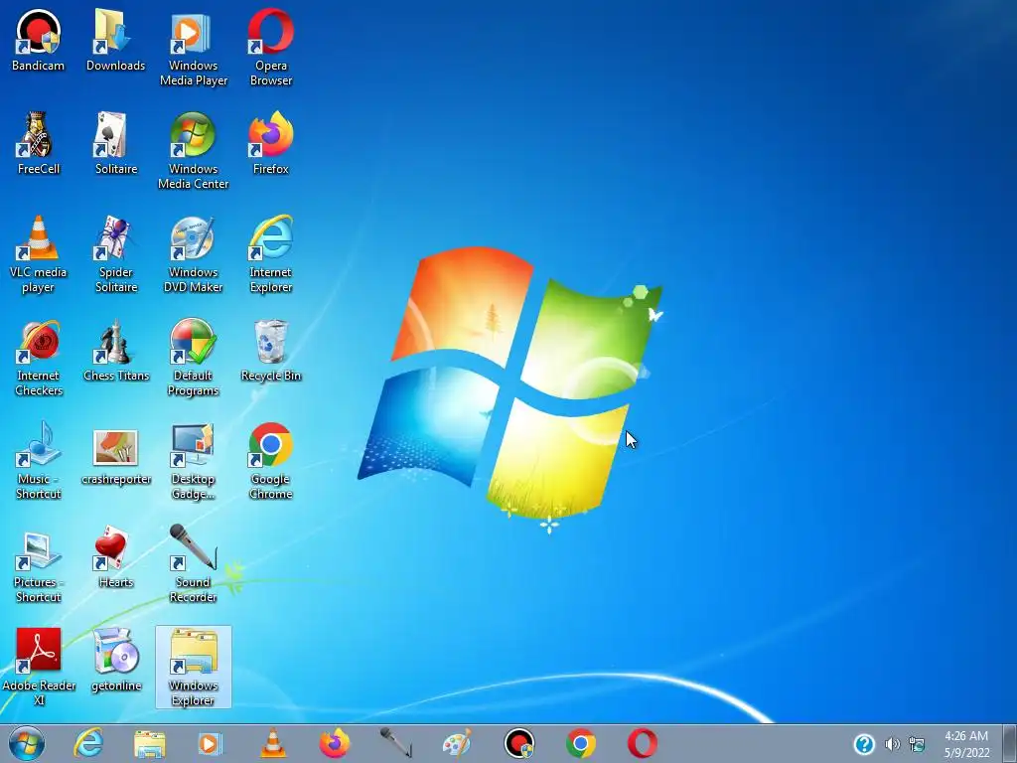Launch Internet Explorer from the taskbar
The width and height of the screenshot is (1017, 763).
88,743
